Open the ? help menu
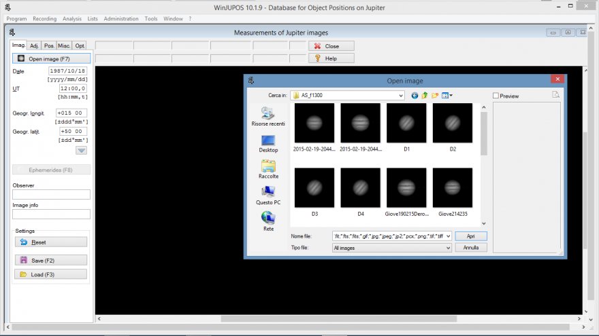599x336 pixels. pyautogui.click(x=190, y=19)
